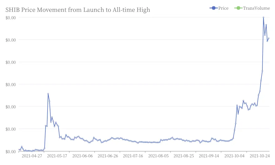Click the chart title text
The image size is (275, 165).
[x=78, y=10]
